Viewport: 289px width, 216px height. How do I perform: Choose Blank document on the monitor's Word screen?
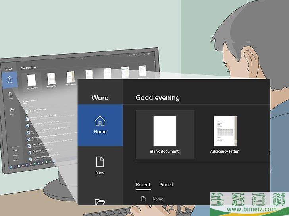pyautogui.click(x=32, y=81)
